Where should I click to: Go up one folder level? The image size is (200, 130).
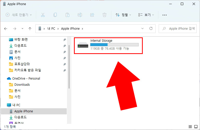point(30,29)
